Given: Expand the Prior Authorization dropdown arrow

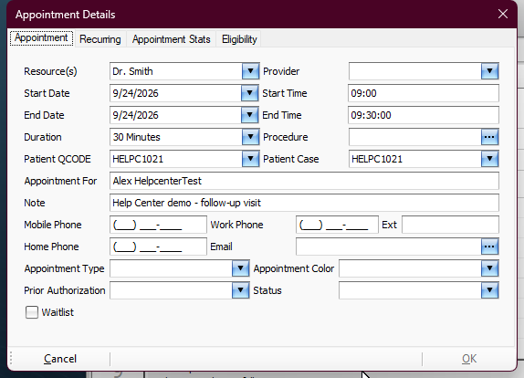Looking at the screenshot, I should tap(240, 290).
